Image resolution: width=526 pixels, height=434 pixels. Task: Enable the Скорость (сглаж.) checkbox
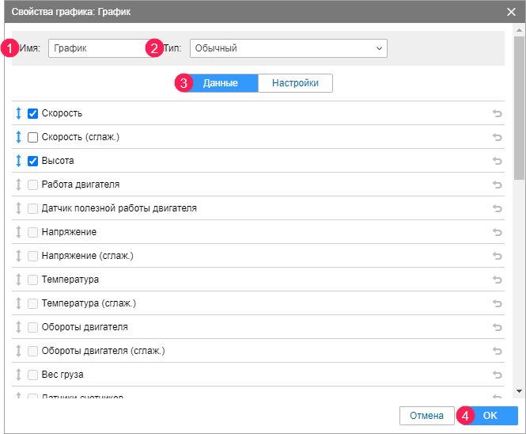click(33, 137)
